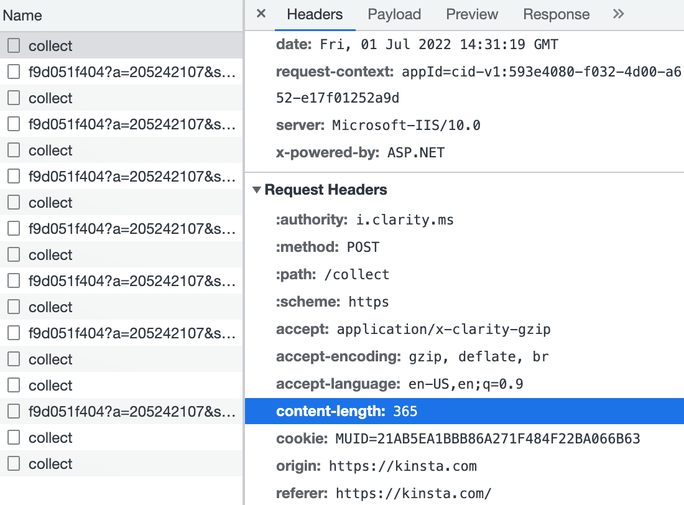Select the :method POST header row
The image size is (684, 505).
point(328,247)
